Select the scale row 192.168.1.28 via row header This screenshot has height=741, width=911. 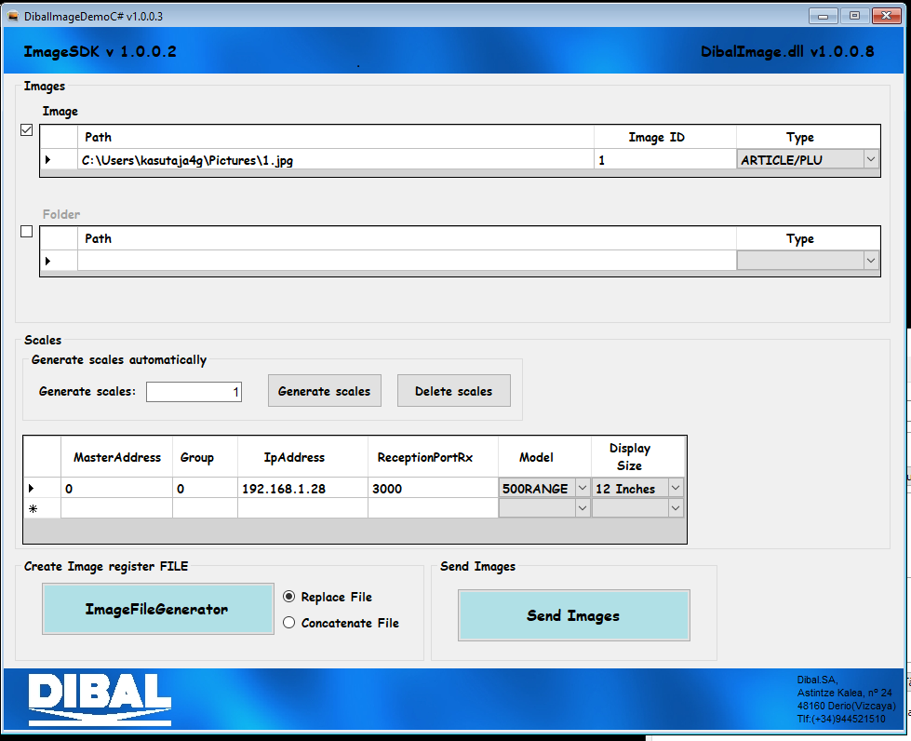tap(42, 488)
